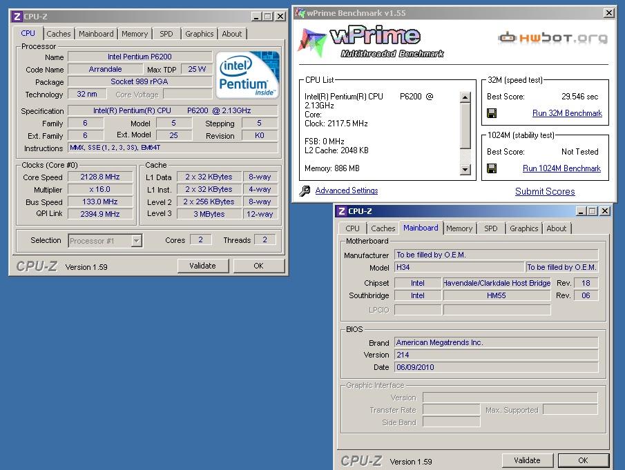Viewport: 625px width, 470px height.
Task: Switch to Caches tab in the CPU window
Action: pos(58,34)
